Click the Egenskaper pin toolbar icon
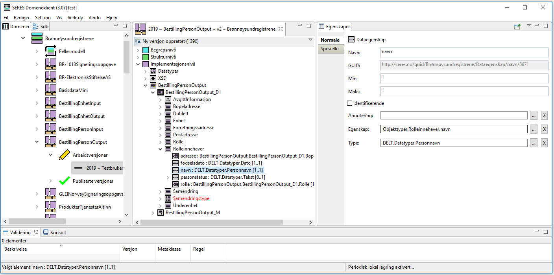Screen dimensions: 554x275 click(x=517, y=26)
